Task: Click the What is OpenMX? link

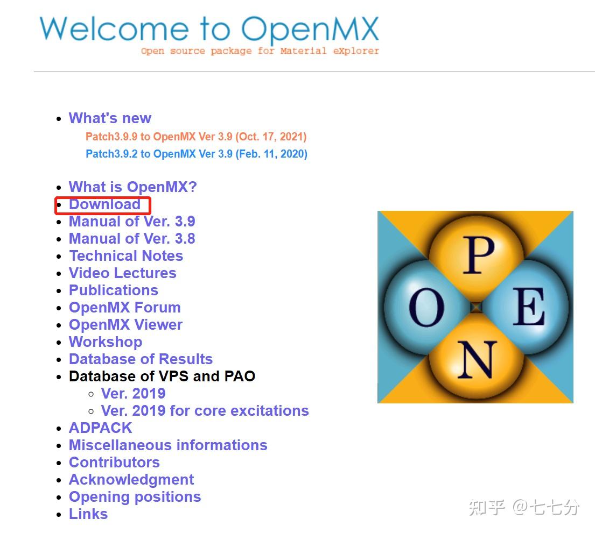Action: click(133, 187)
